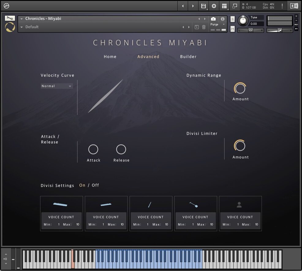
Task: Select previous instrument arrow beside Chronicles - Miyabi
Action: pos(199,19)
